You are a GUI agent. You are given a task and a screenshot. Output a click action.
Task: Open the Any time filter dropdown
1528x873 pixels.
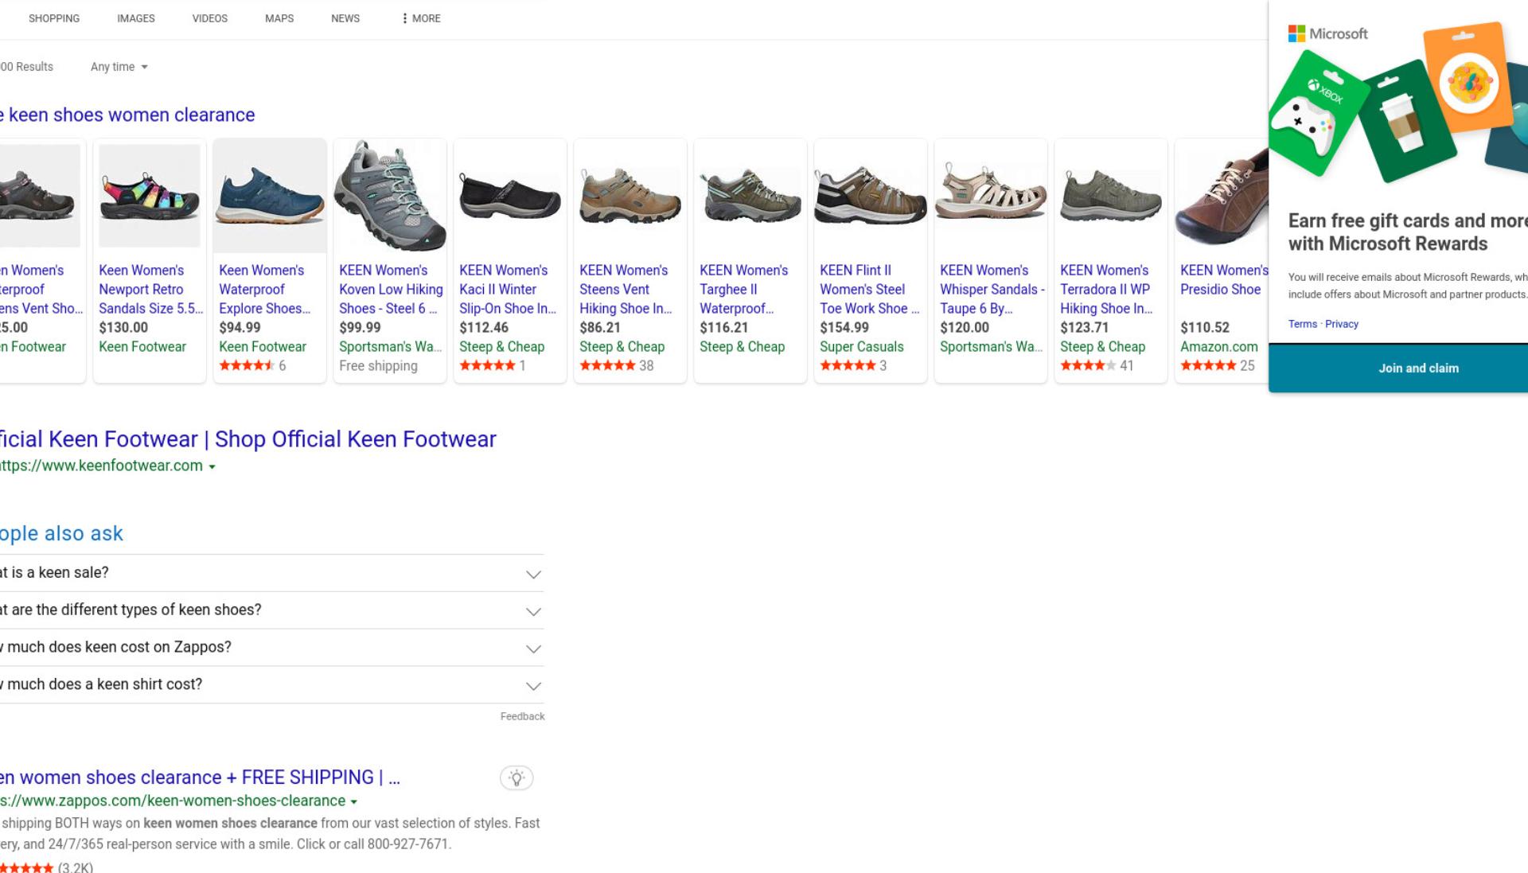[x=119, y=67]
